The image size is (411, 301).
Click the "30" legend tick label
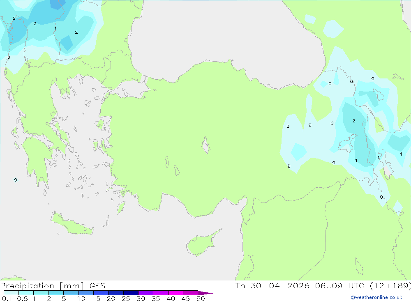141,299
